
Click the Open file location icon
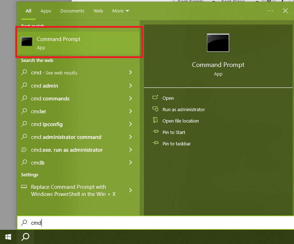click(155, 120)
